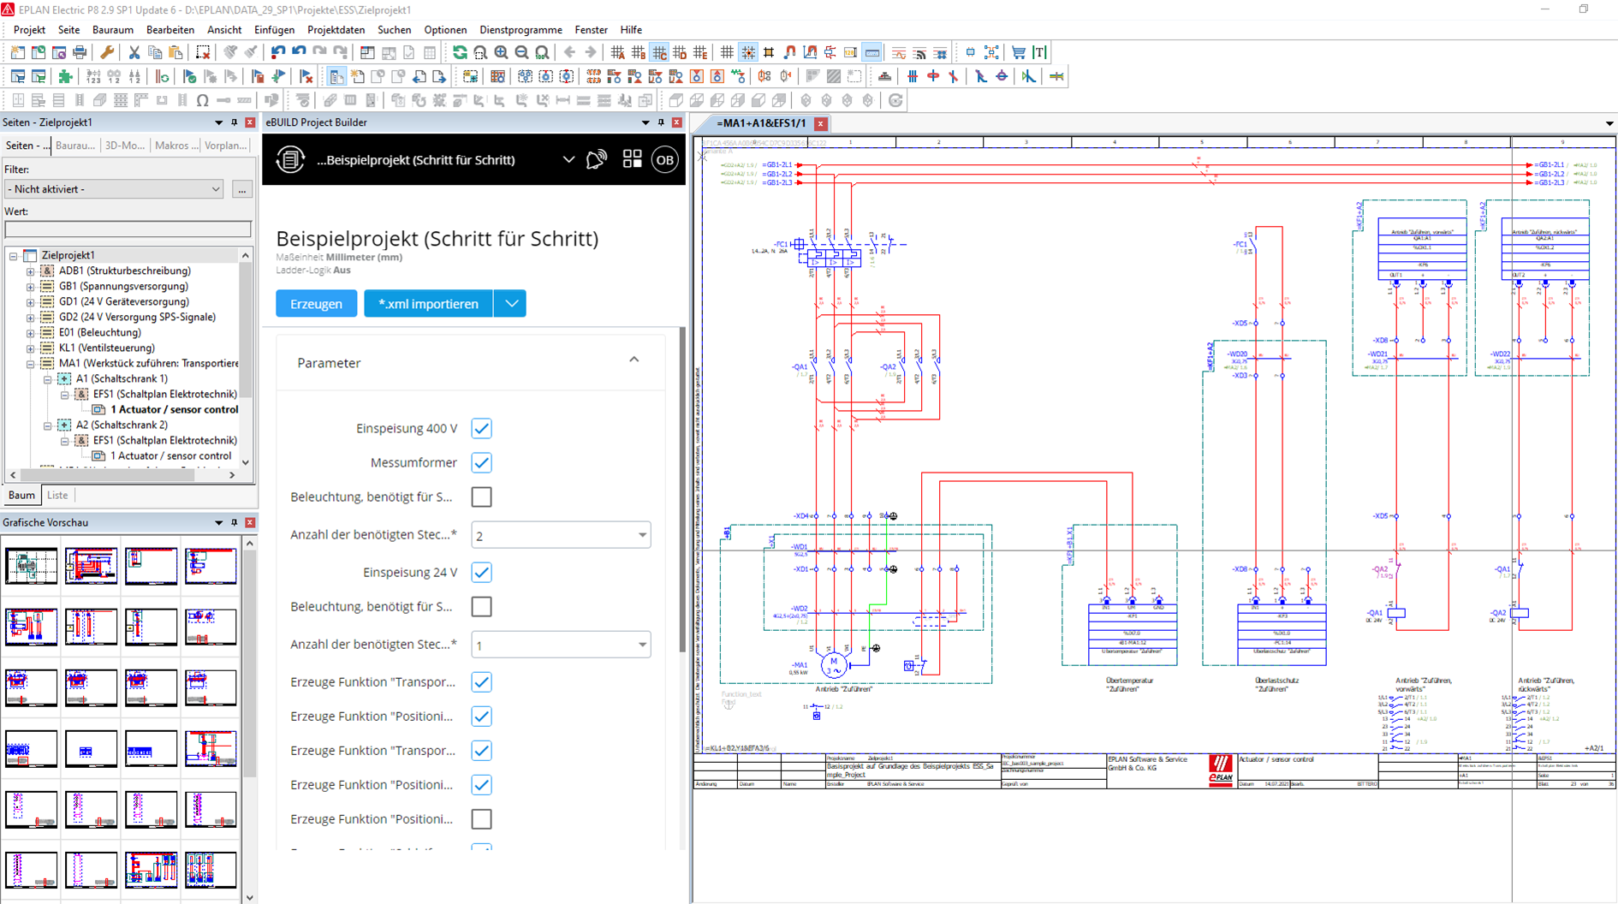Open the Filter dropdown 'Nicht aktiviert'
Screen dimensions: 1618x904
[x=114, y=189]
